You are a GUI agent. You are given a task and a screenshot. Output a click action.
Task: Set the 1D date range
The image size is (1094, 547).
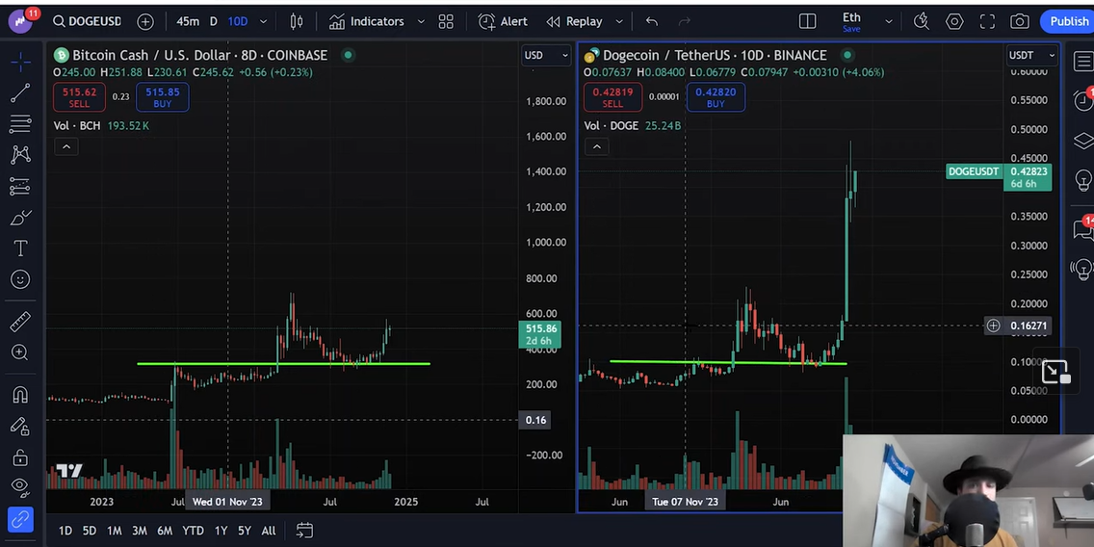point(65,531)
